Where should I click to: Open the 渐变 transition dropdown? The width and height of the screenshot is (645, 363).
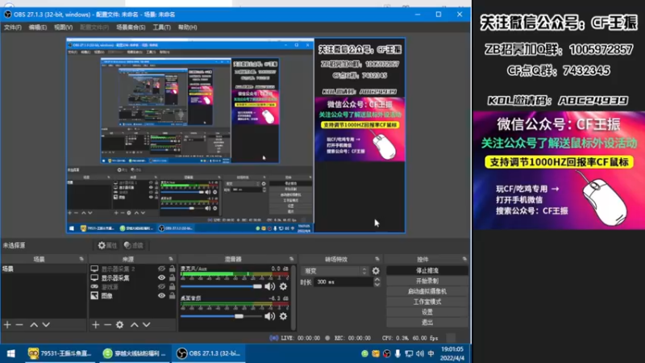(335, 271)
